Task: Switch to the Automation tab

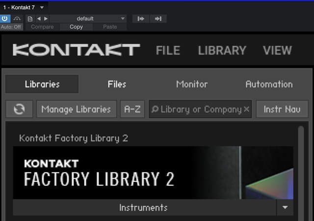Action: pos(269,84)
